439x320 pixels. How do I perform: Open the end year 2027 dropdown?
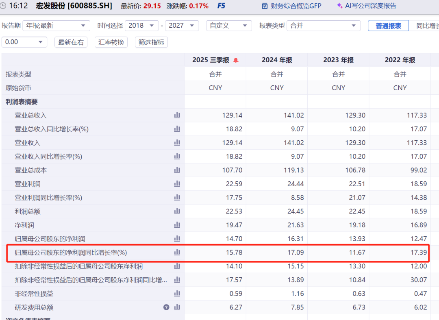click(x=182, y=26)
